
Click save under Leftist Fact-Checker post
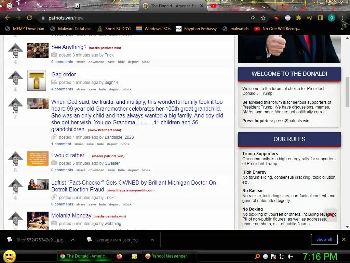coord(92,204)
